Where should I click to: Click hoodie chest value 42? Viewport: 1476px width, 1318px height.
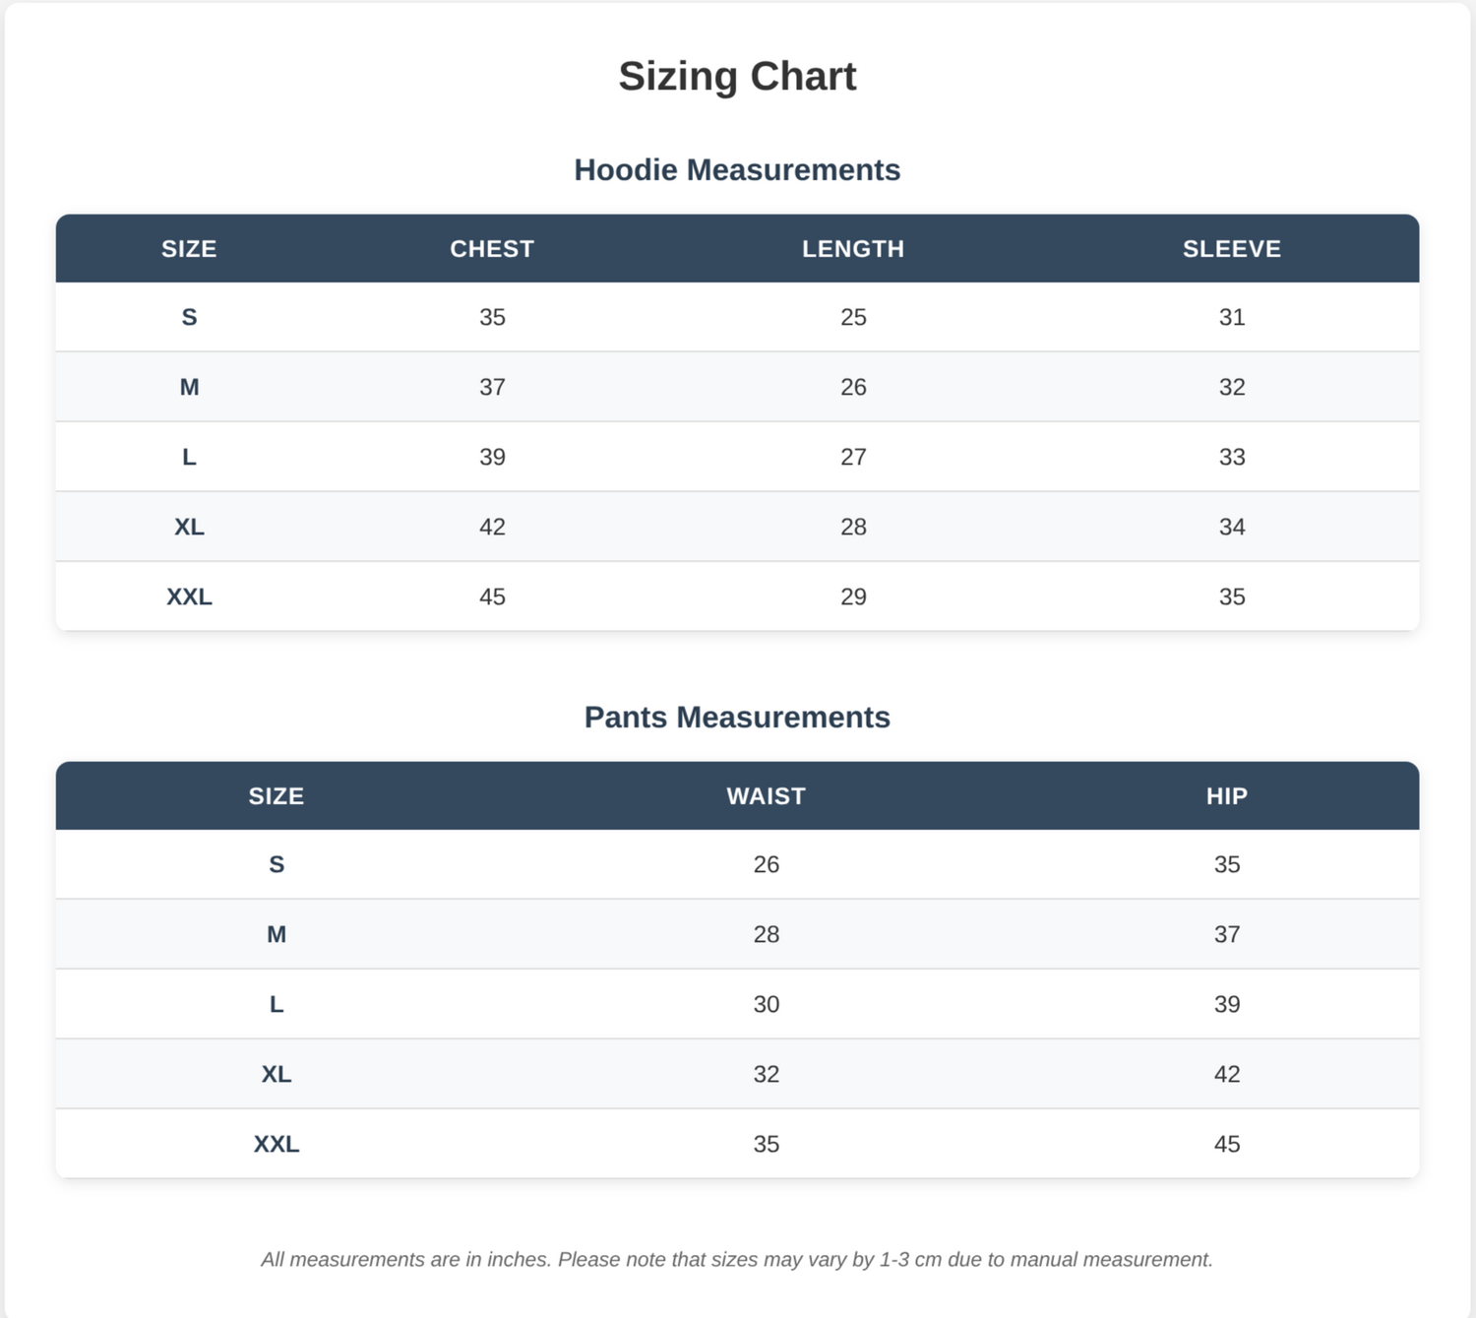click(492, 527)
